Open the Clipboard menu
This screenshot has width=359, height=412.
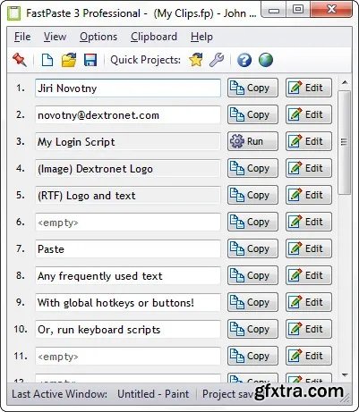point(154,37)
